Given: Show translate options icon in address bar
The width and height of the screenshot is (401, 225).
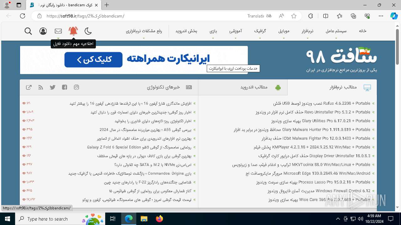Looking at the screenshot, I should coord(269,16).
